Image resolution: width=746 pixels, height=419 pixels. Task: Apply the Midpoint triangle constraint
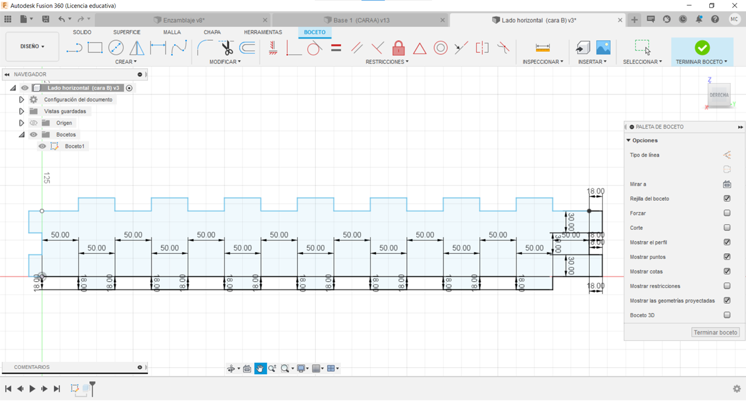(420, 48)
